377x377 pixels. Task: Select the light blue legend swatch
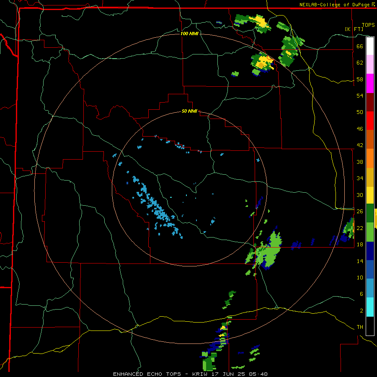click(370, 288)
